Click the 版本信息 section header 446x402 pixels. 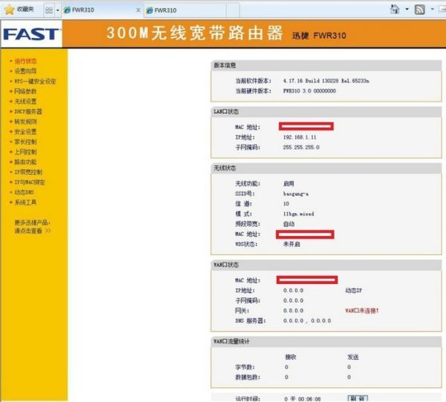point(224,65)
